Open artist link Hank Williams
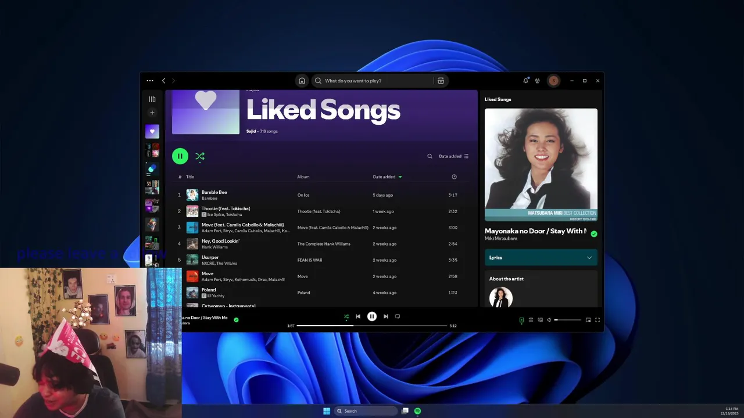This screenshot has height=418, width=744. tap(214, 247)
